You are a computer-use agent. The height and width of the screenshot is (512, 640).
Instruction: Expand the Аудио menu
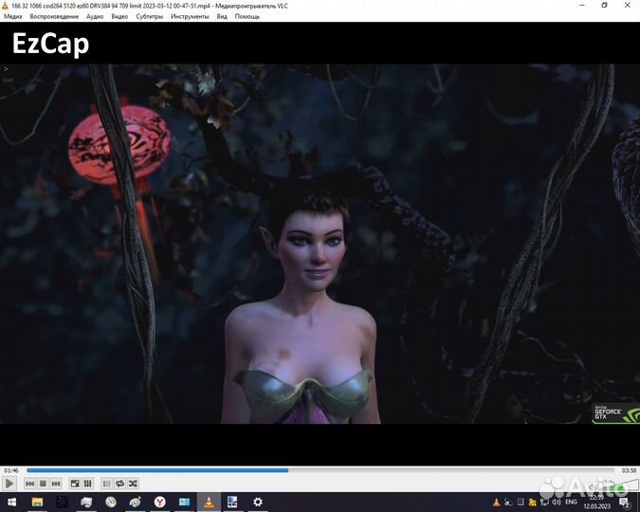95,16
